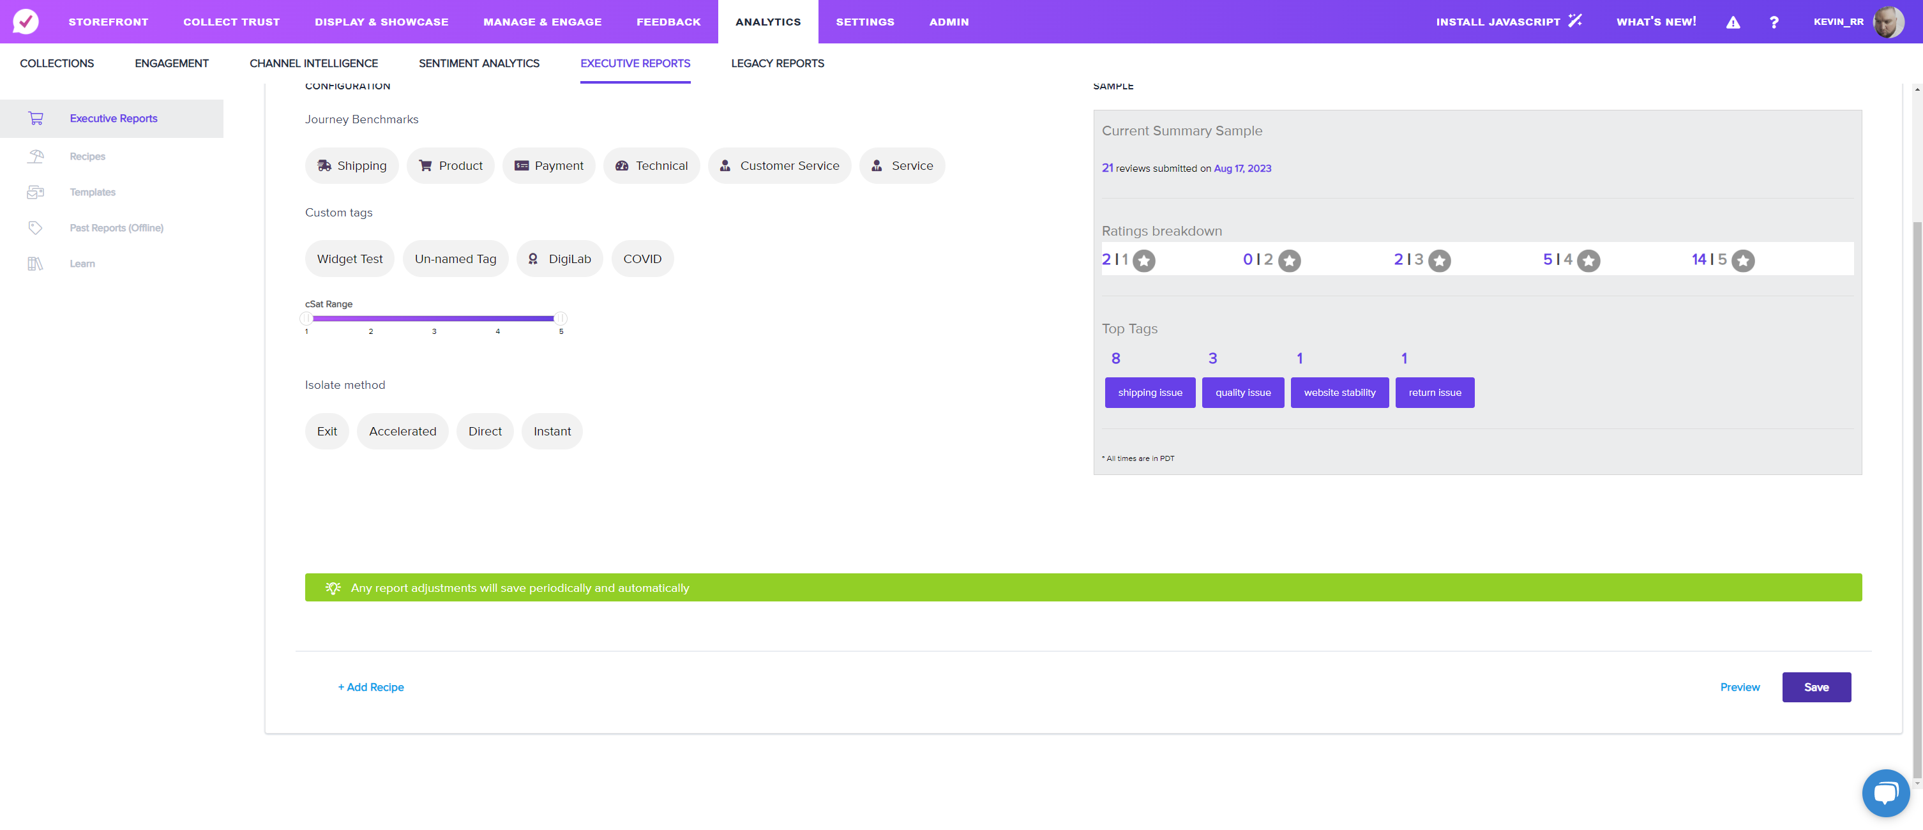Click the 4-star rating icon
The height and width of the screenshot is (830, 1923).
[1588, 260]
